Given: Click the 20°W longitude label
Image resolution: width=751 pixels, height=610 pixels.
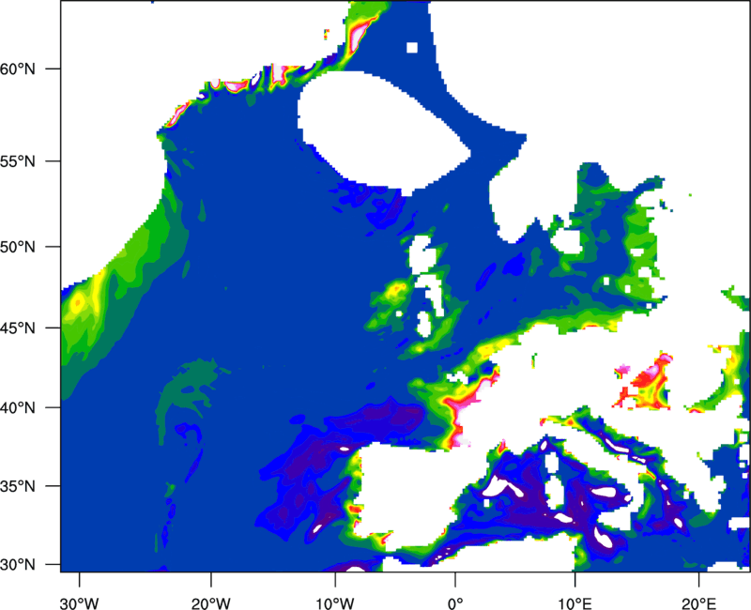Looking at the screenshot, I should [x=211, y=603].
